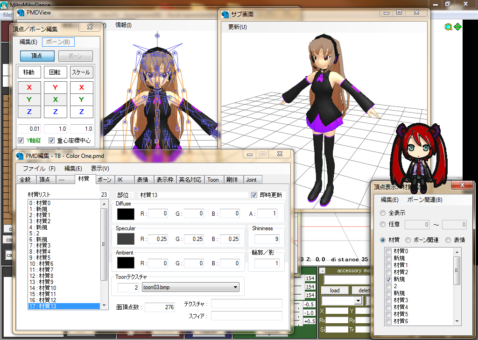Viewport: 478px width, 340px height.
Task: Click the green move-arrows view icon
Action: (457, 27)
